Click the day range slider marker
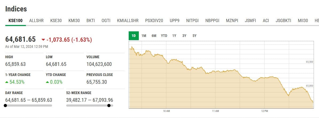Image resolution: width=319 pixels, height=118 pixels. pos(5,106)
